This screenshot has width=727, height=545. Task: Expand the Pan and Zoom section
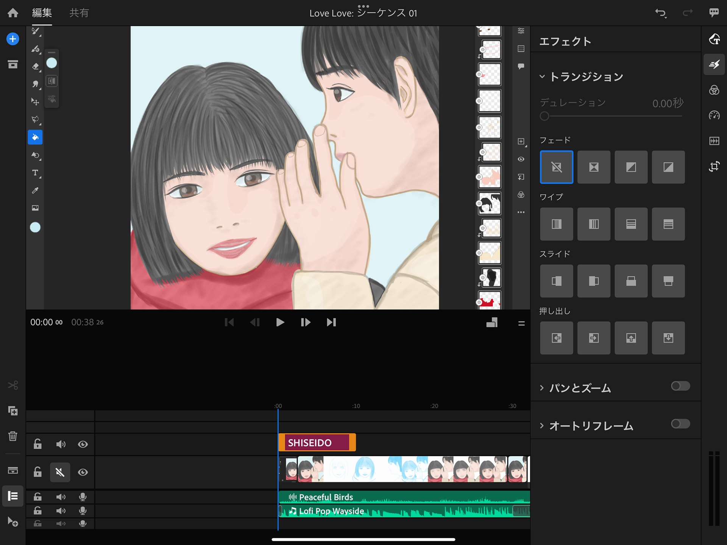[x=542, y=388]
